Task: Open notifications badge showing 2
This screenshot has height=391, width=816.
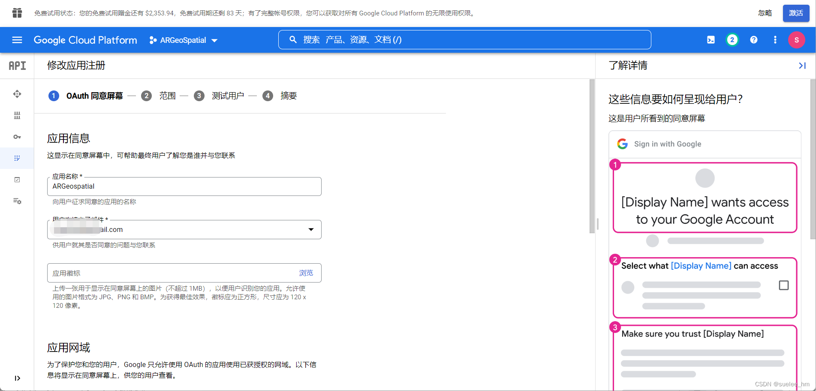Action: coord(732,40)
